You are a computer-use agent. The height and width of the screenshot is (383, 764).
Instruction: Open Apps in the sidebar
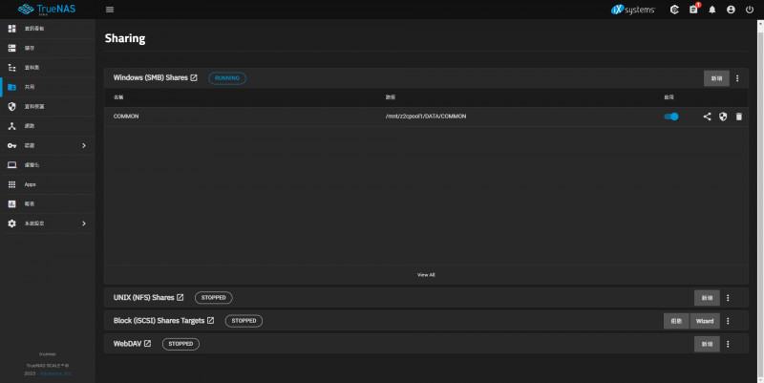pos(31,184)
